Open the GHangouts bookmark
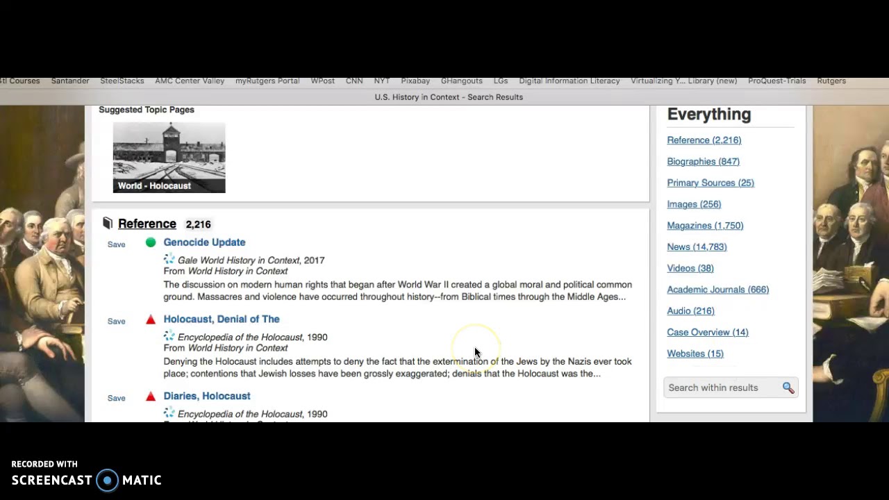This screenshot has height=500, width=889. pos(462,81)
